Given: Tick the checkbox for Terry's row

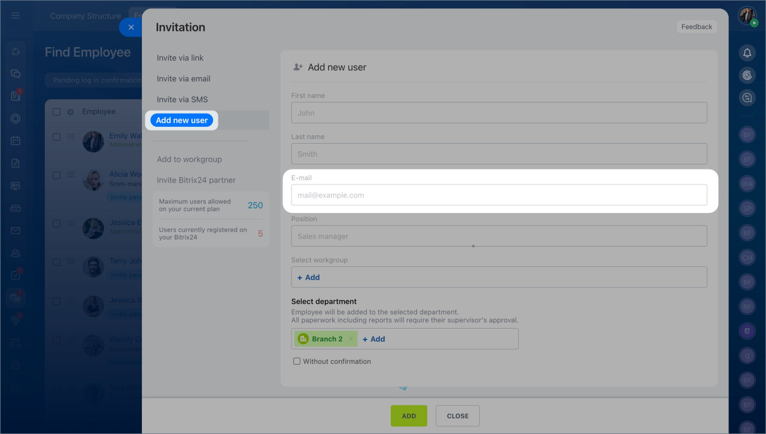Looking at the screenshot, I should tap(56, 262).
